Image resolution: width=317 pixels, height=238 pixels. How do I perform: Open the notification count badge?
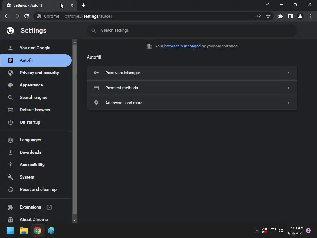point(308,231)
